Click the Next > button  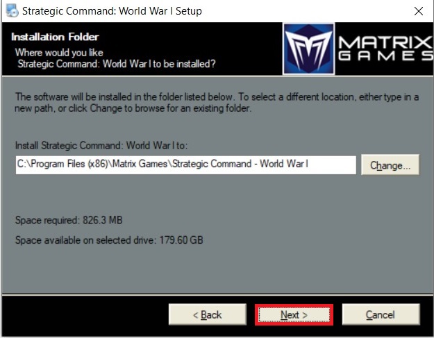point(294,315)
